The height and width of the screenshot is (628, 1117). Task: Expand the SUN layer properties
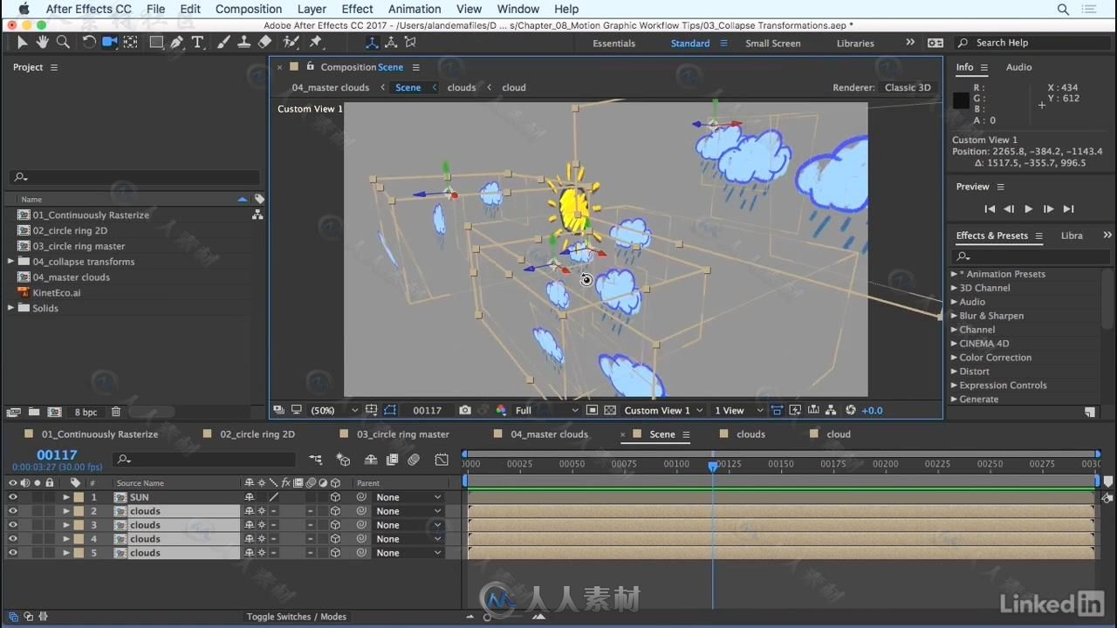(x=65, y=497)
